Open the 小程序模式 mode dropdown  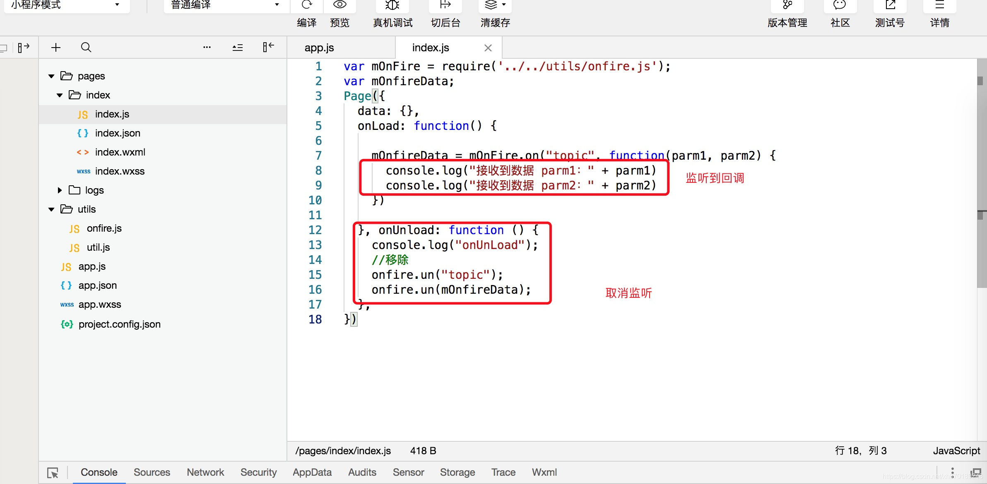66,5
